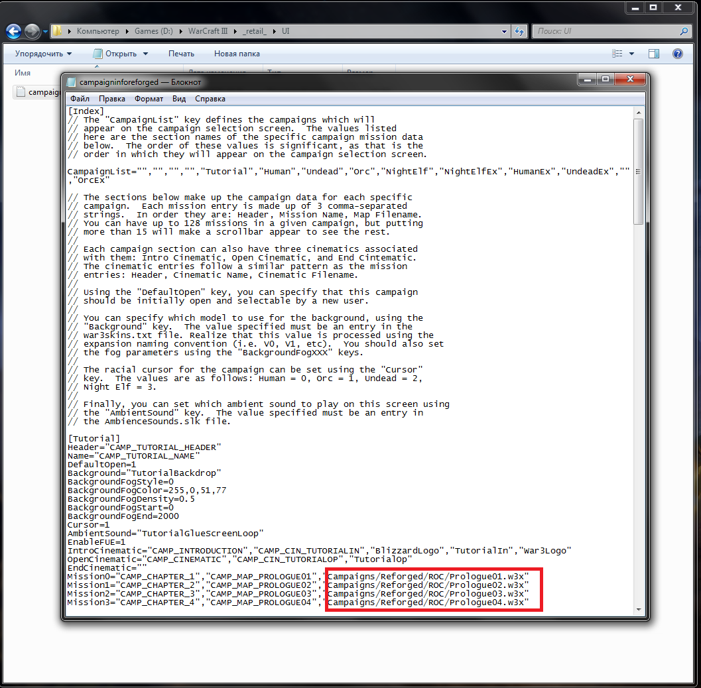The image size is (701, 688).
Task: Open Формат menu in Notepad
Action: point(149,99)
